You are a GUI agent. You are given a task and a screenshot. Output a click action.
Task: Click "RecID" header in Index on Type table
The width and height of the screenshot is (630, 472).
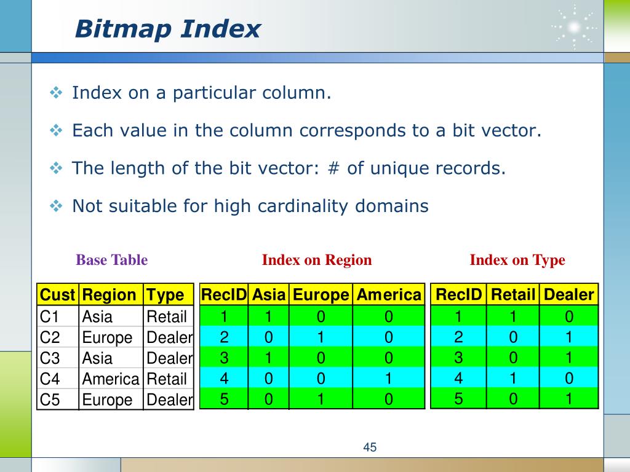(x=458, y=294)
